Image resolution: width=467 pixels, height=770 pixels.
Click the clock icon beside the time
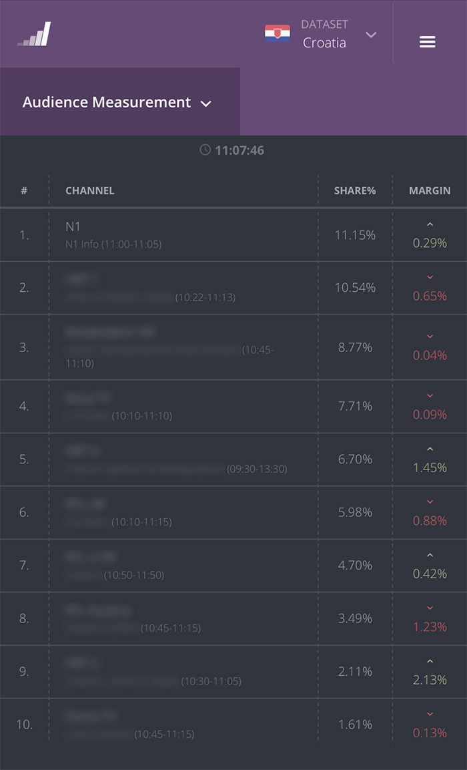click(205, 150)
